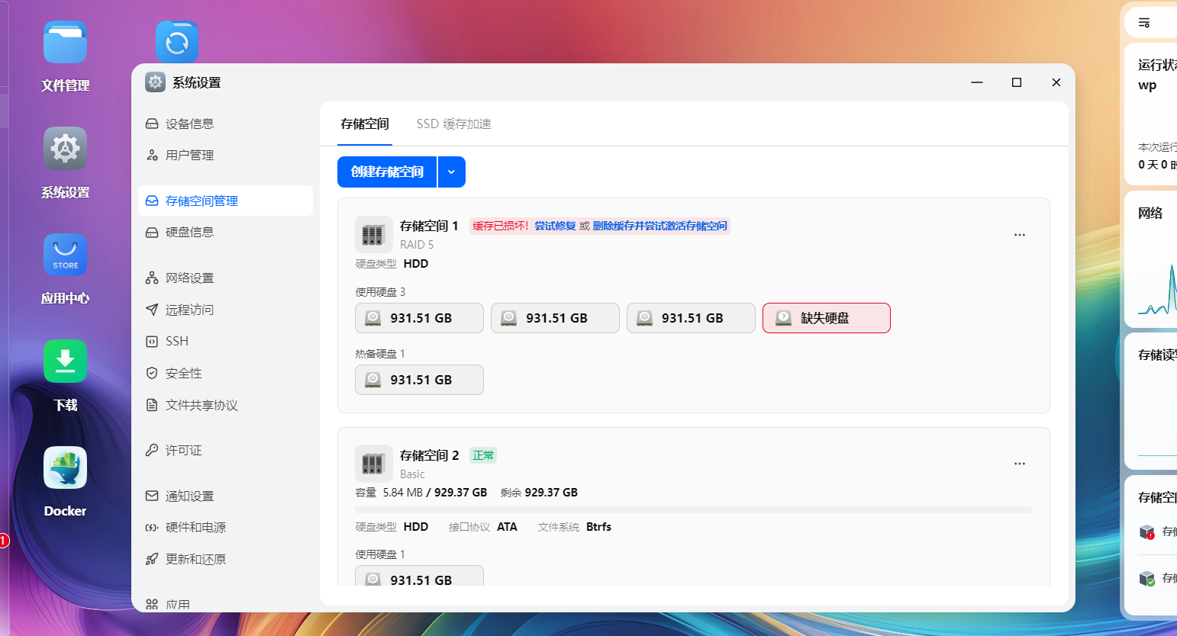Screen dimensions: 1177x636
Task: Open the more menu for 存储空间 2
Action: [x=1020, y=464]
